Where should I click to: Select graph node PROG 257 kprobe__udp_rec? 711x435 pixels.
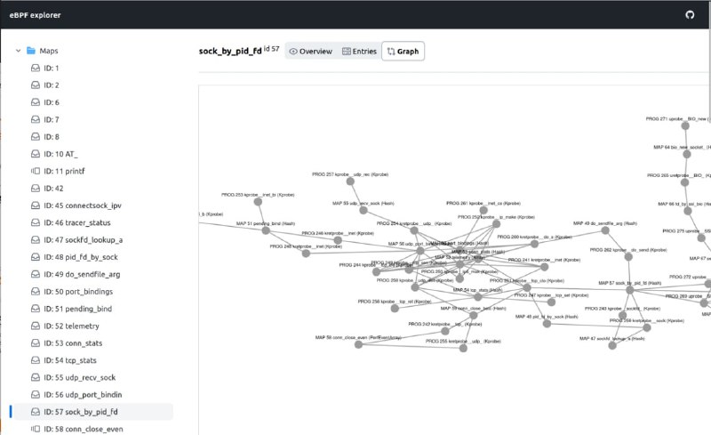350,181
